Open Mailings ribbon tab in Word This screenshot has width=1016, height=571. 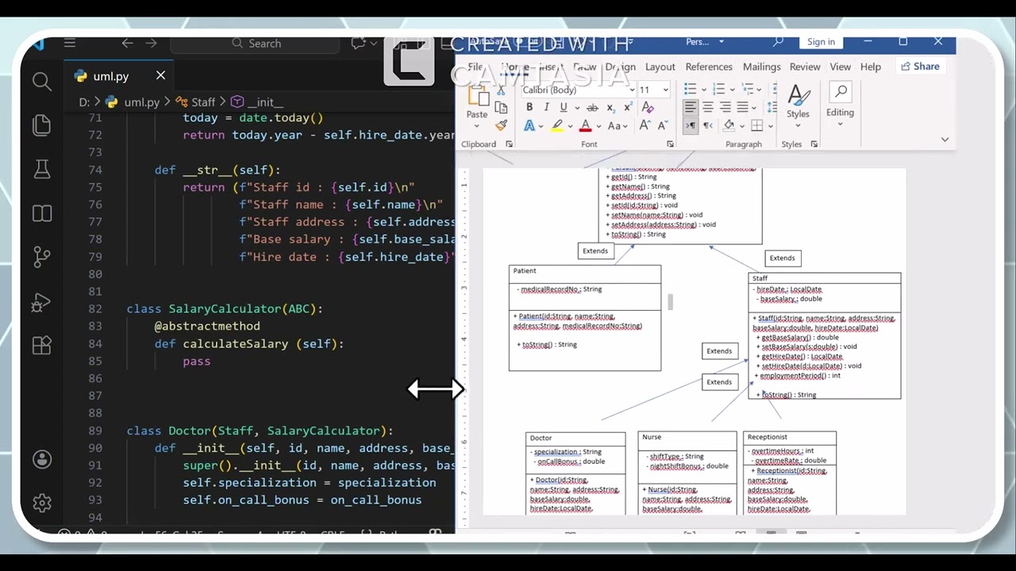tap(761, 67)
